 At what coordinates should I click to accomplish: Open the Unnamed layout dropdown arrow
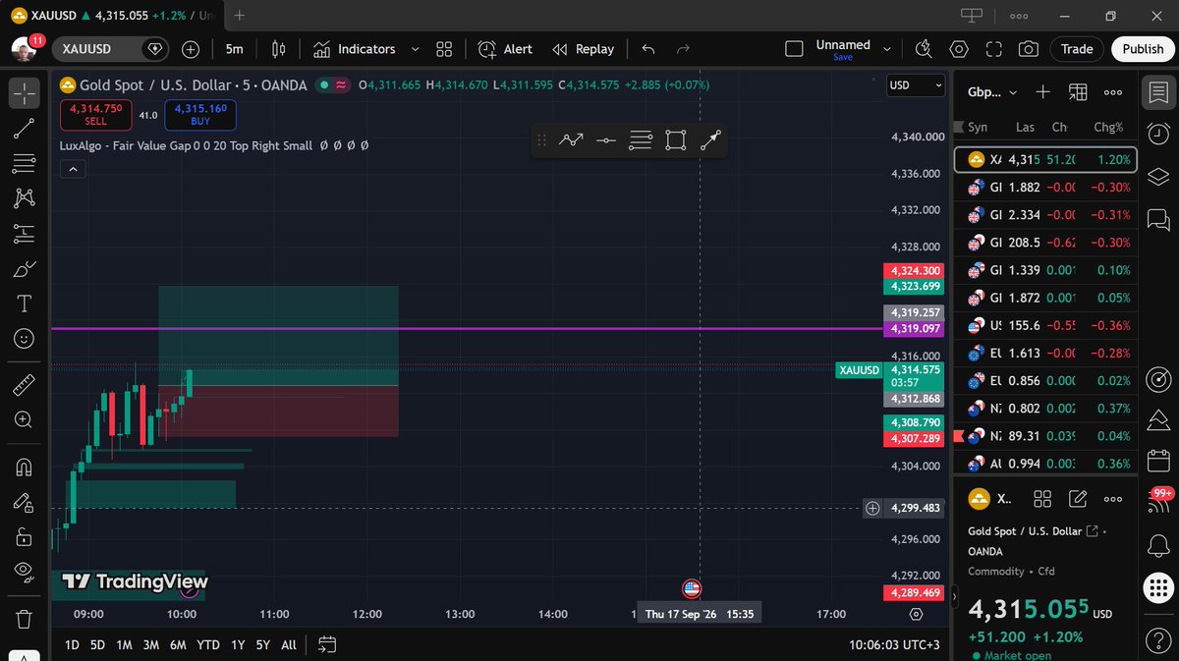click(887, 49)
